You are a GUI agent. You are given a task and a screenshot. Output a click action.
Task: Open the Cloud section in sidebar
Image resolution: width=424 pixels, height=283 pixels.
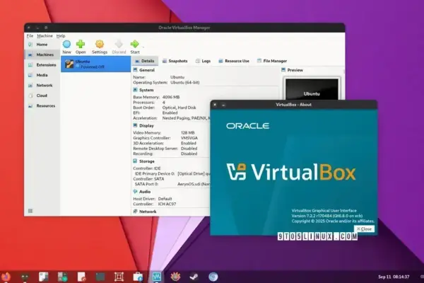pyautogui.click(x=42, y=96)
